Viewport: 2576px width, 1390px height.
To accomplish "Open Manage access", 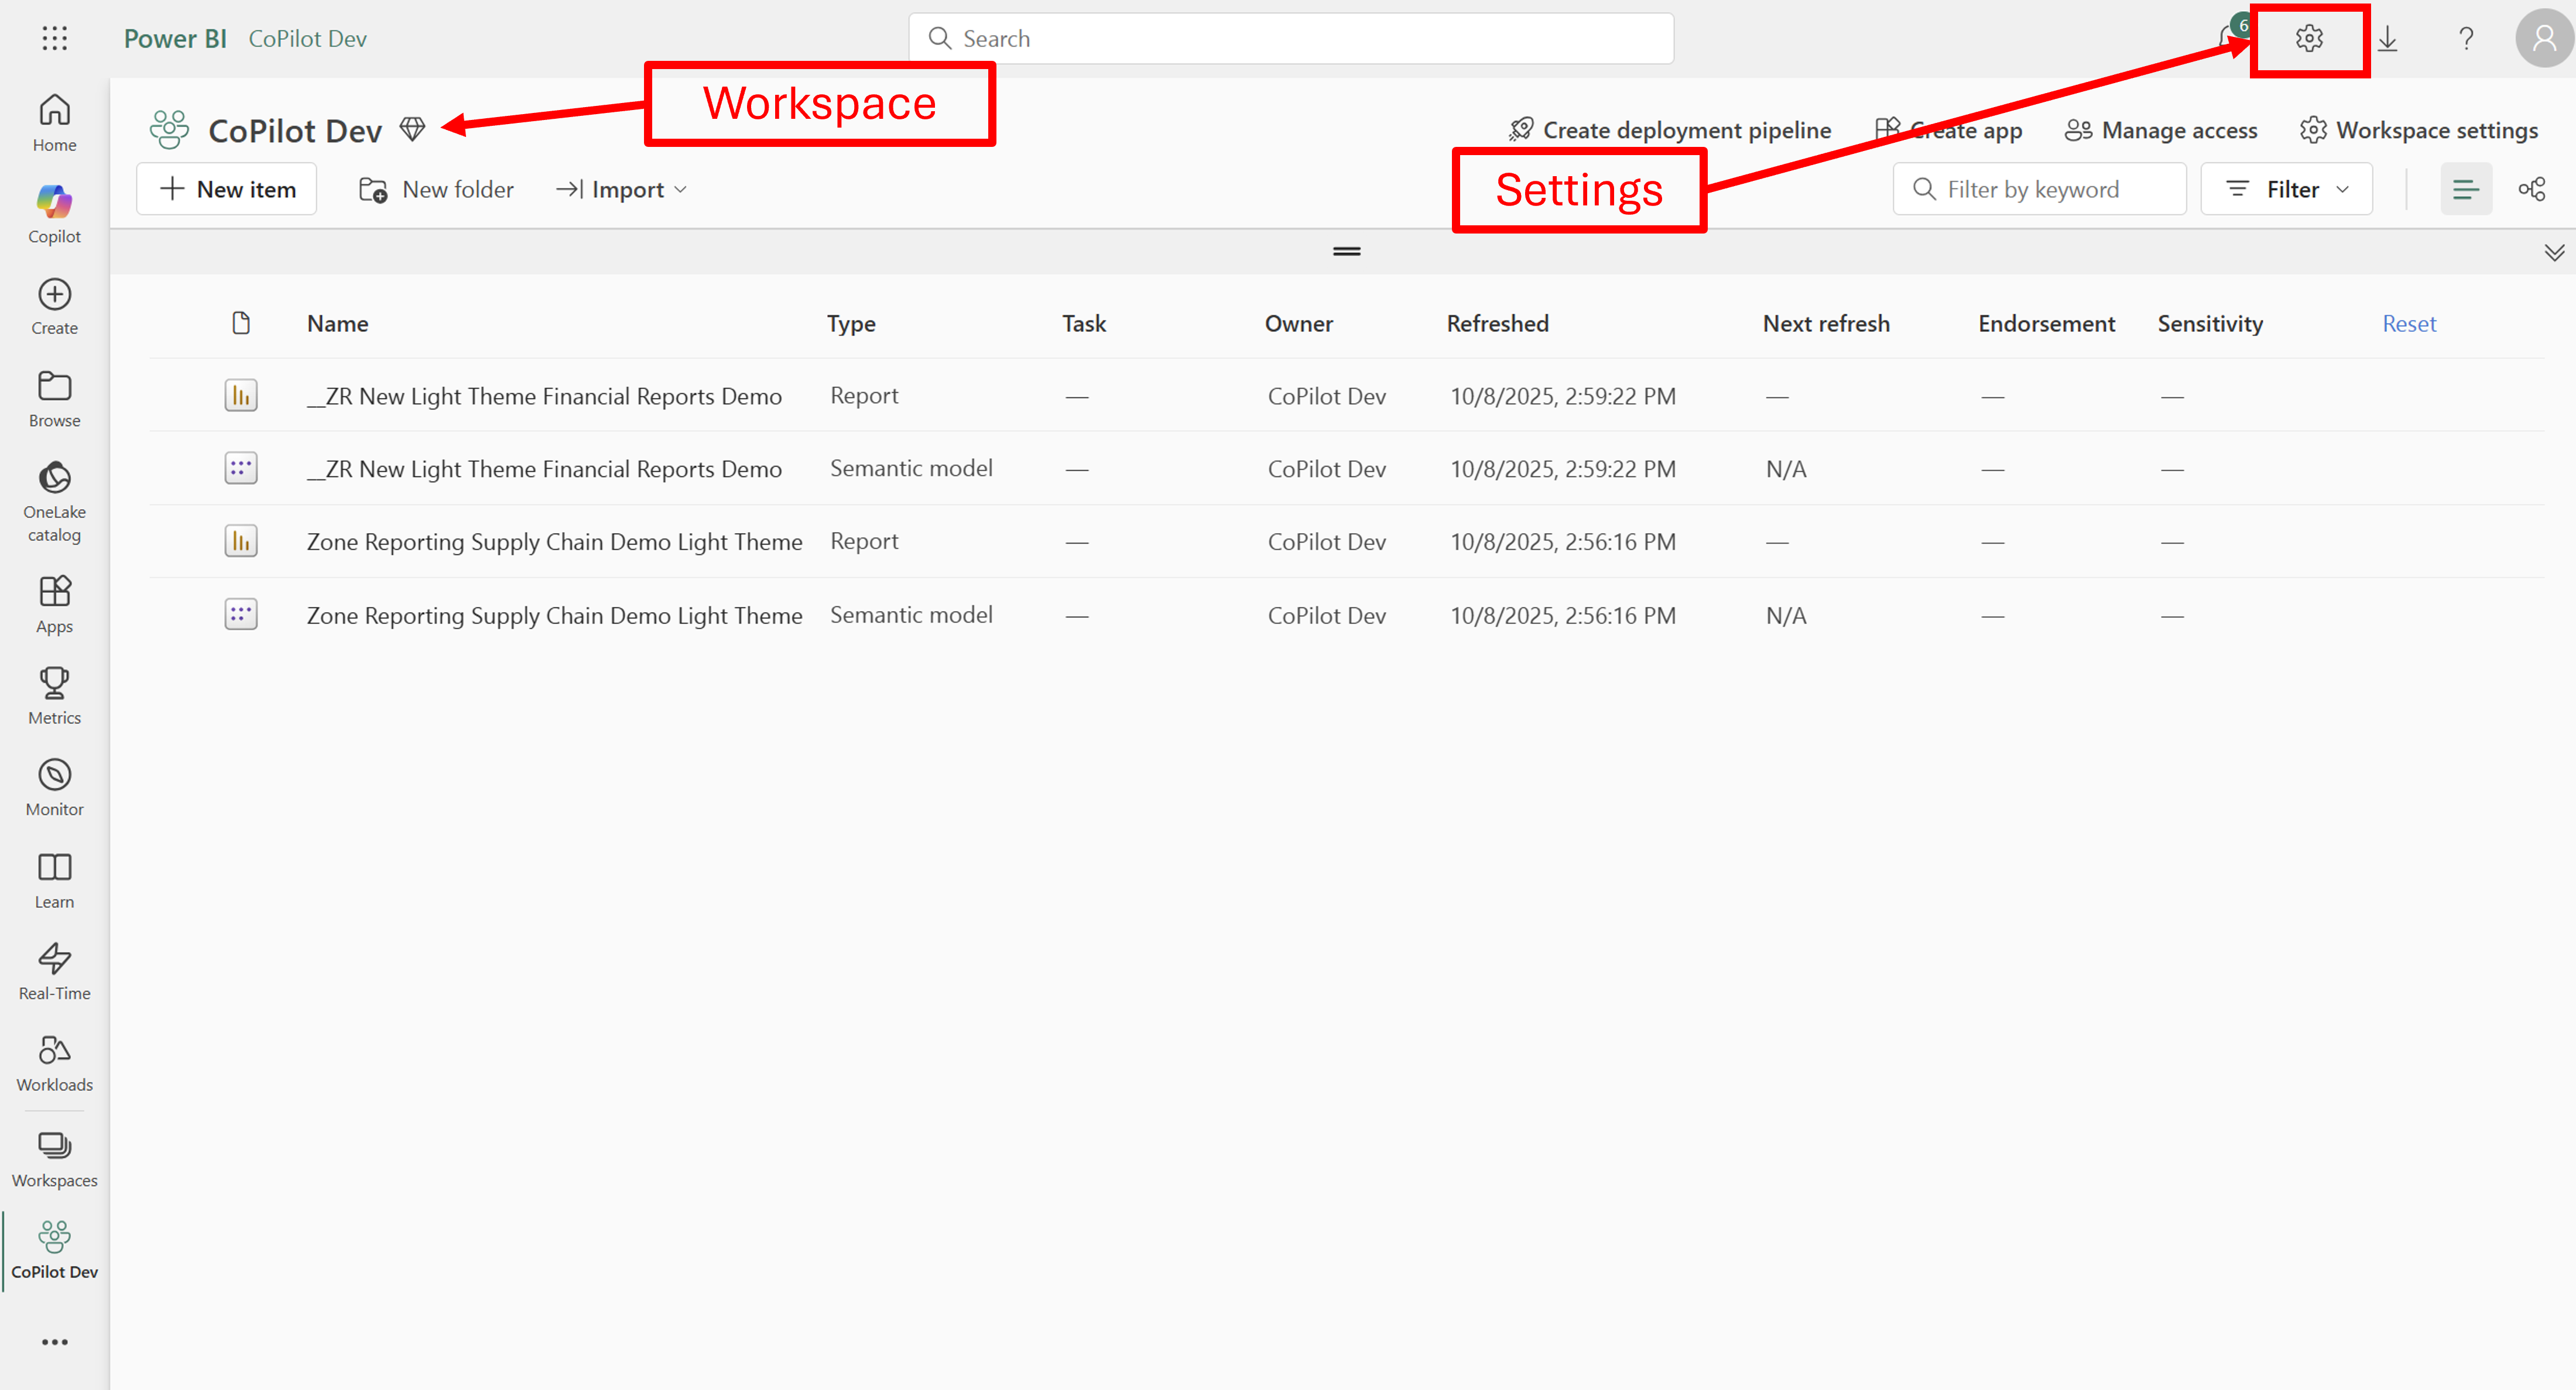I will click(x=2161, y=130).
